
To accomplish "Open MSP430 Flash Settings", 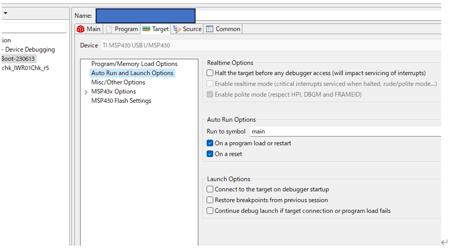I will [121, 101].
